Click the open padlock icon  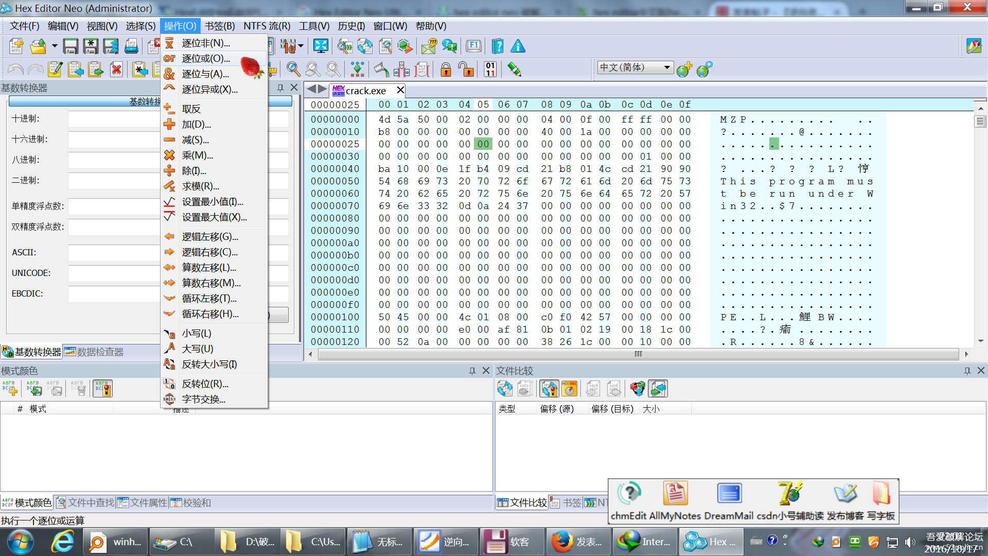[x=466, y=69]
